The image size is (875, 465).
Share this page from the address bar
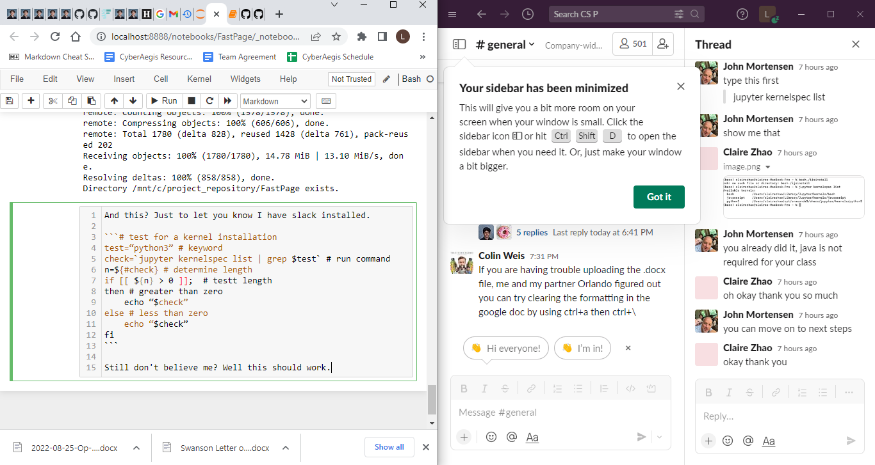coord(316,36)
